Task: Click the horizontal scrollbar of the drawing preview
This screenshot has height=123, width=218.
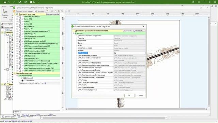Action: [x=136, y=109]
